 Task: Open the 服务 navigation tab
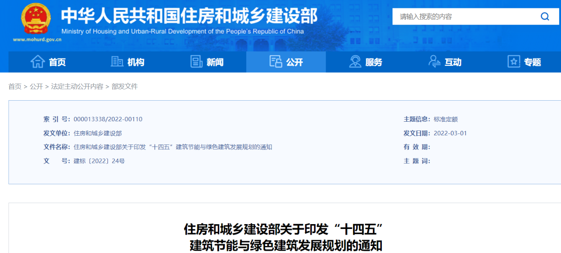366,62
